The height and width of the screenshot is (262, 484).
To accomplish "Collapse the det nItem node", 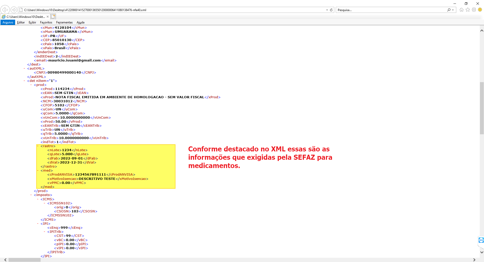I will (x=24, y=81).
